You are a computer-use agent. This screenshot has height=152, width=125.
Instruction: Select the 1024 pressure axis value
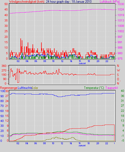tap(121, 9)
